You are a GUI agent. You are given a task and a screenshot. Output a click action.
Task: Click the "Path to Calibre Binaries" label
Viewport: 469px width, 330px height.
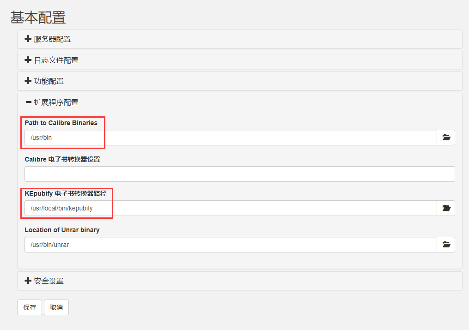point(61,123)
